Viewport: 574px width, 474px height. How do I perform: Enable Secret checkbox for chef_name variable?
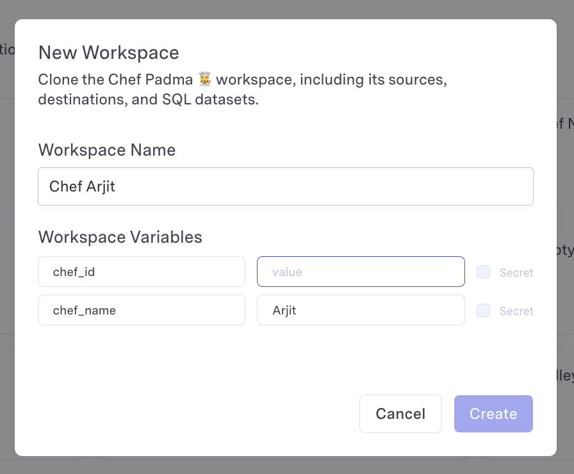(x=484, y=311)
